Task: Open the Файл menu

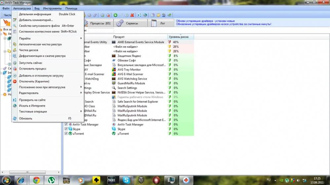Action: (x=6, y=8)
